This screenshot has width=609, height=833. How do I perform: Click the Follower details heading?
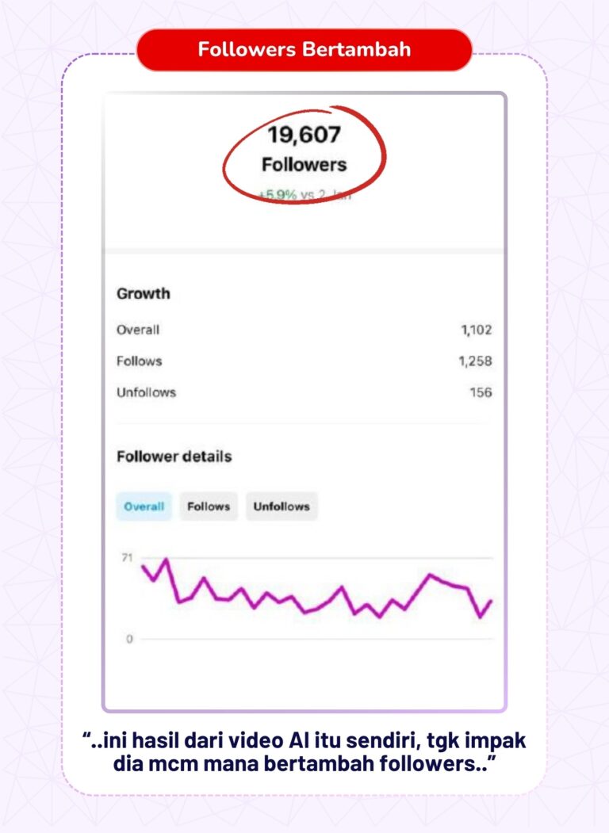pyautogui.click(x=174, y=457)
